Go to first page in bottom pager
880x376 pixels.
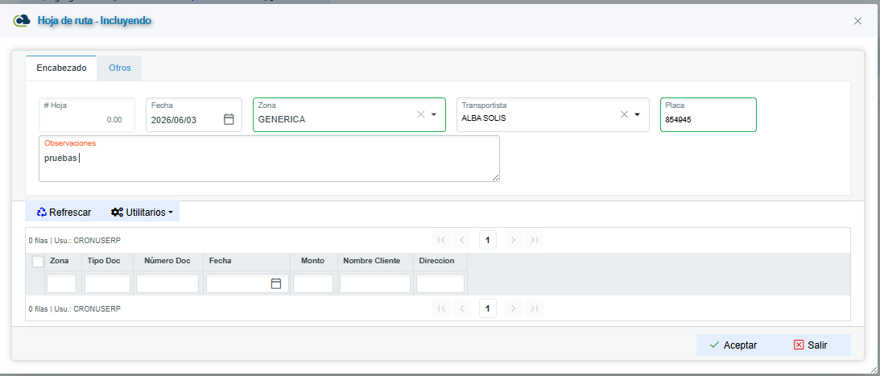tap(442, 308)
